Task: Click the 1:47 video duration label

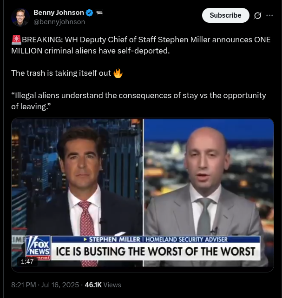Action: pos(27,262)
